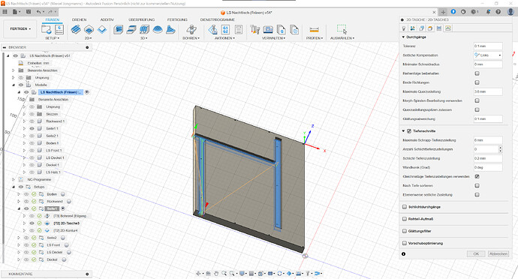518x279 pixels.
Task: Click the selection rectangle icon above Auswählen
Action: [342, 29]
